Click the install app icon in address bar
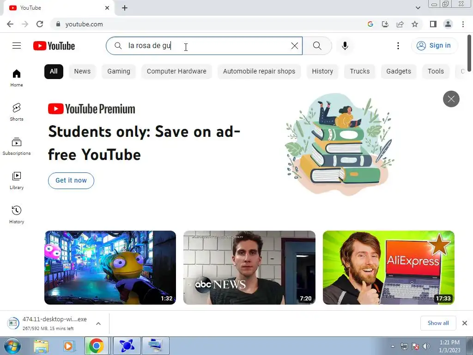Screen dimensions: 473x355 (x=385, y=24)
